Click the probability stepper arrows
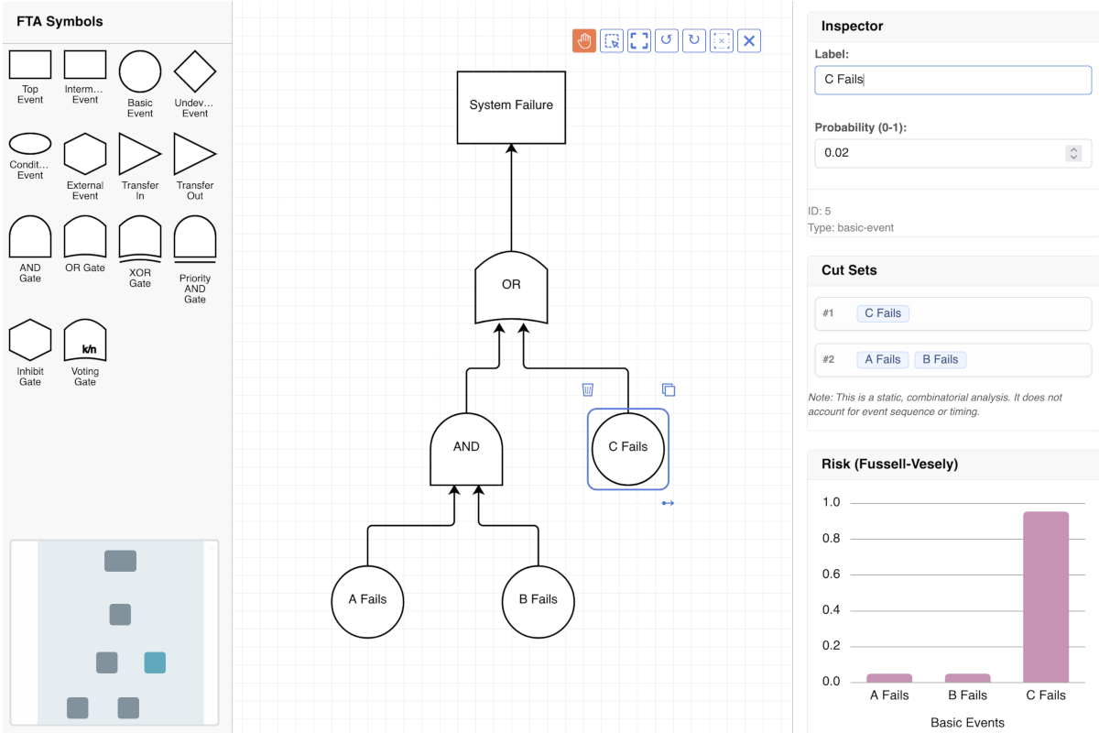 tap(1073, 153)
